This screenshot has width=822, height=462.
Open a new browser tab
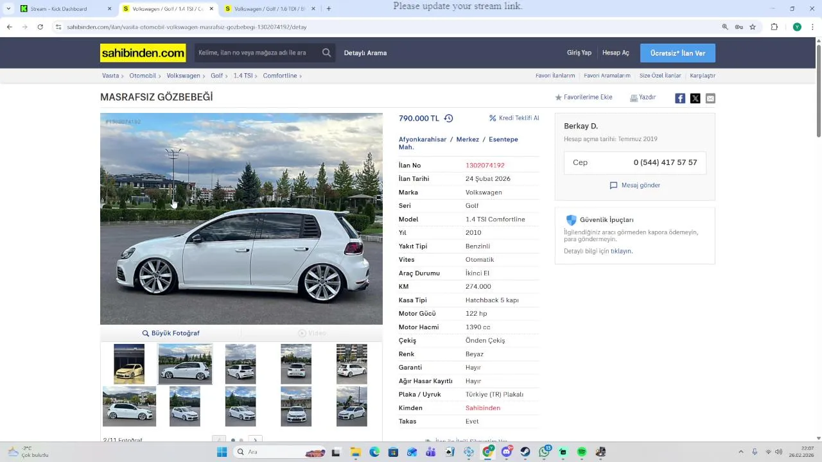click(329, 9)
